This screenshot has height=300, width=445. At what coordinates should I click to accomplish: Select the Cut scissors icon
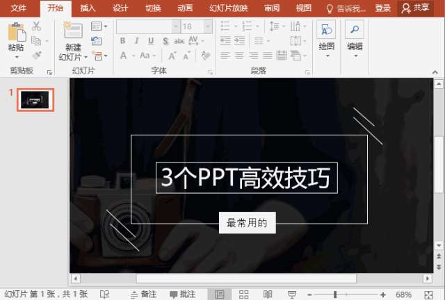click(x=36, y=26)
